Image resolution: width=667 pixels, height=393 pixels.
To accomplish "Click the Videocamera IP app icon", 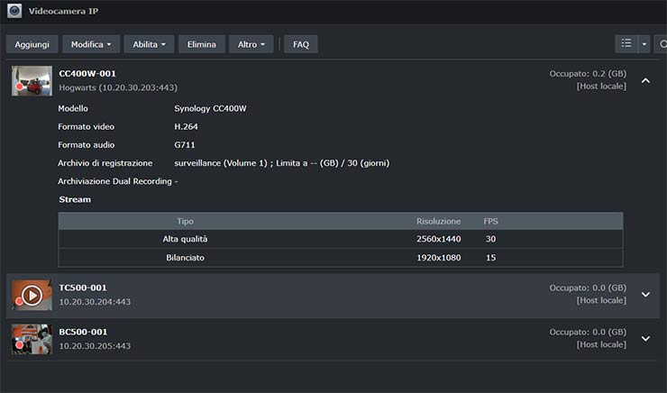I will tap(14, 12).
